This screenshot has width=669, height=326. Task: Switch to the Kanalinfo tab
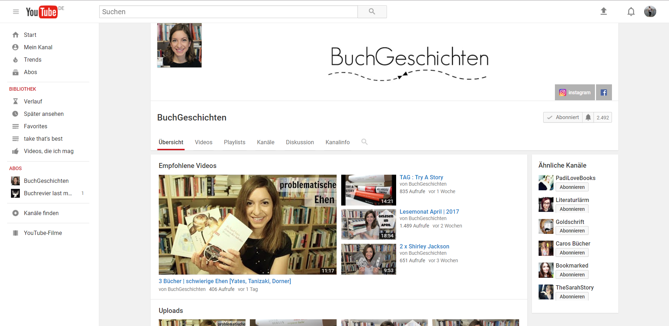[338, 142]
